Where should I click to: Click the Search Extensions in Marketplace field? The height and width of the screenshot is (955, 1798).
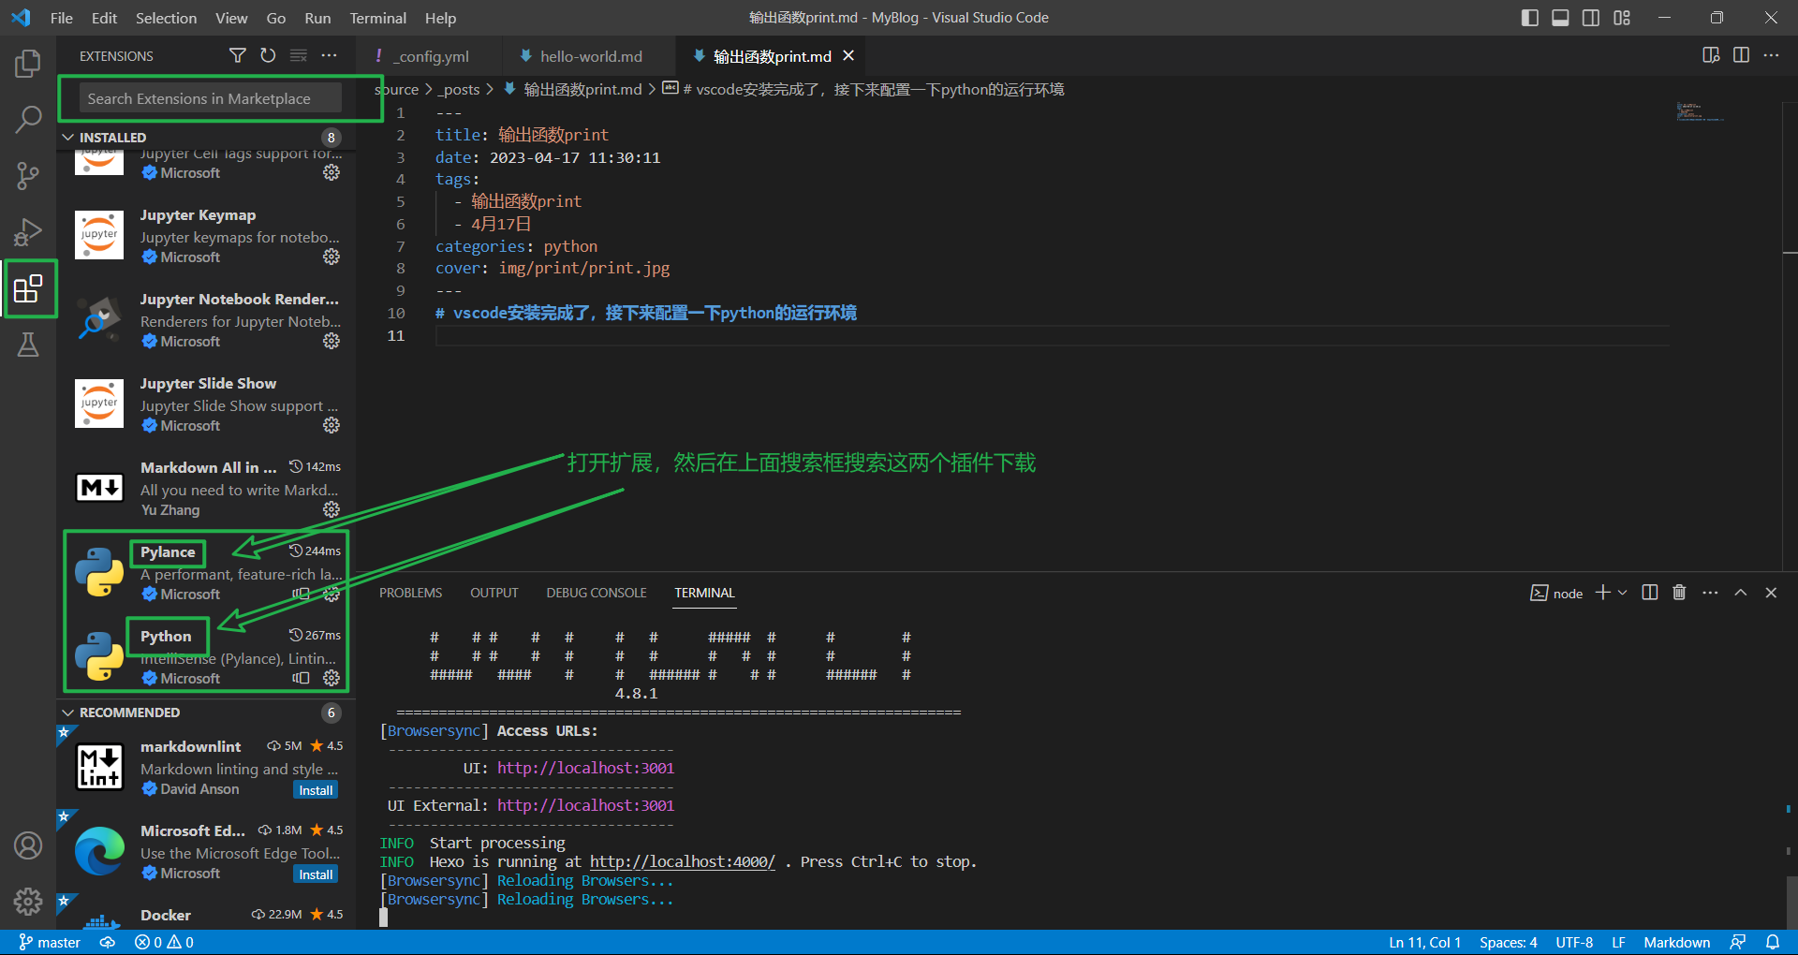pyautogui.click(x=210, y=98)
